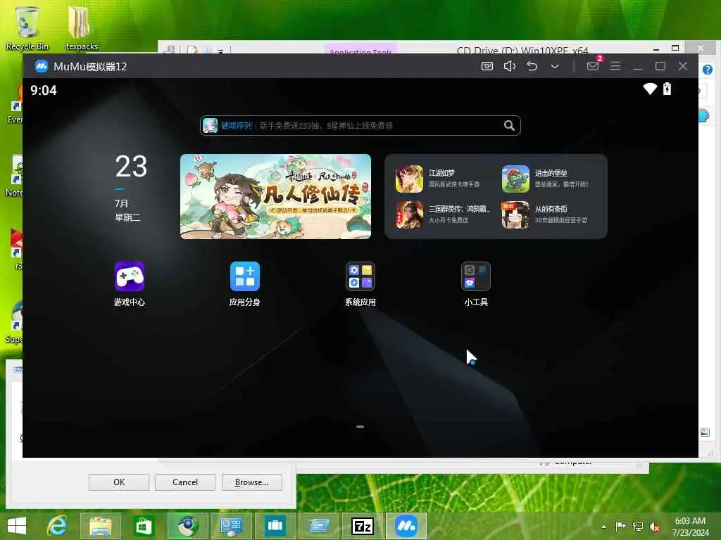Switch to MuMu in the taskbar
Screen dimensions: 721x540
406,526
